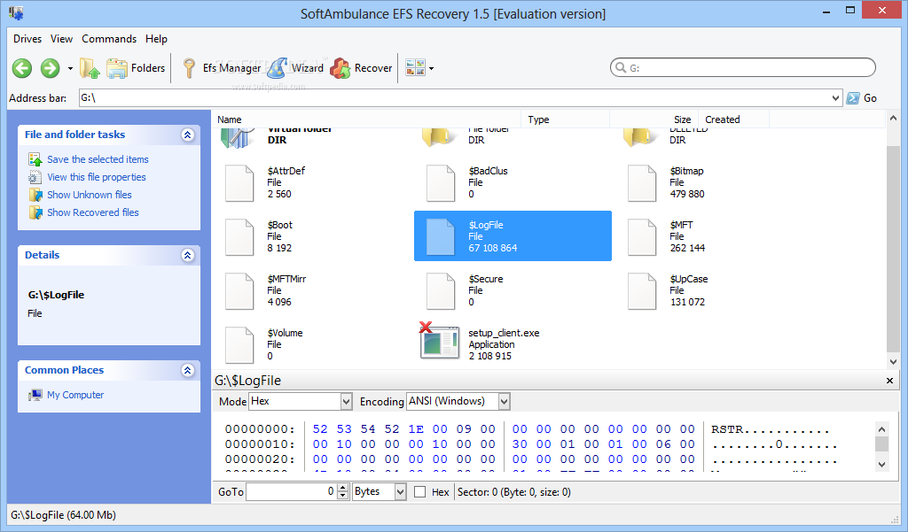
Task: Open the Commands menu
Action: [109, 39]
